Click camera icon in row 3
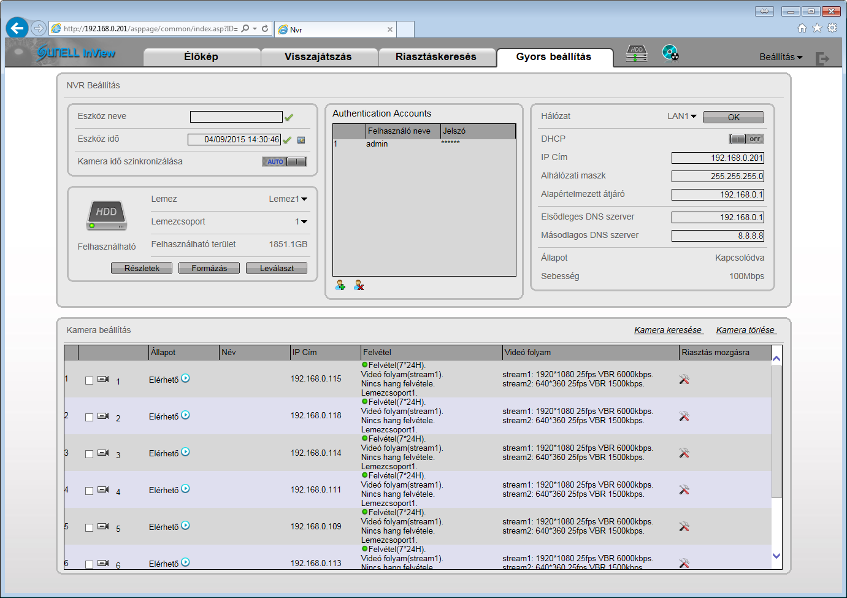Image resolution: width=847 pixels, height=598 pixels. click(103, 453)
